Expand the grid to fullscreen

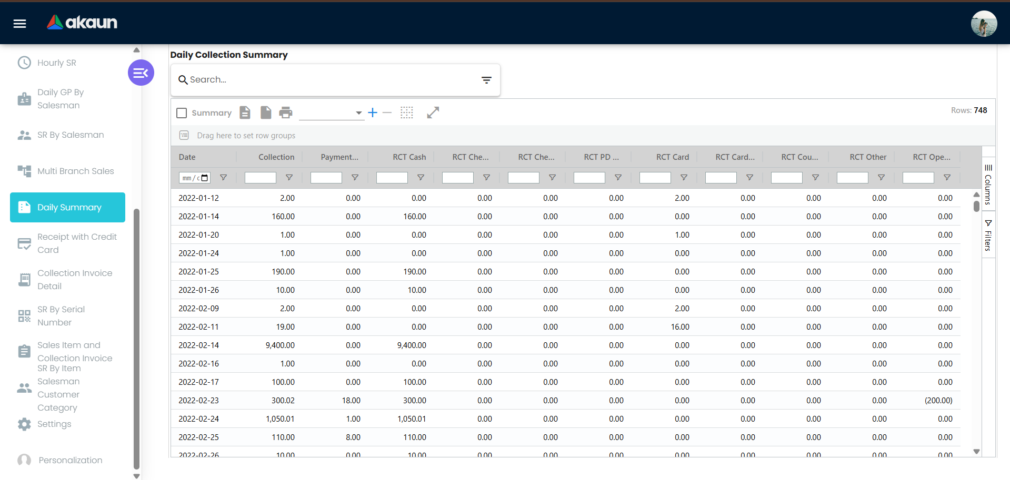[433, 113]
